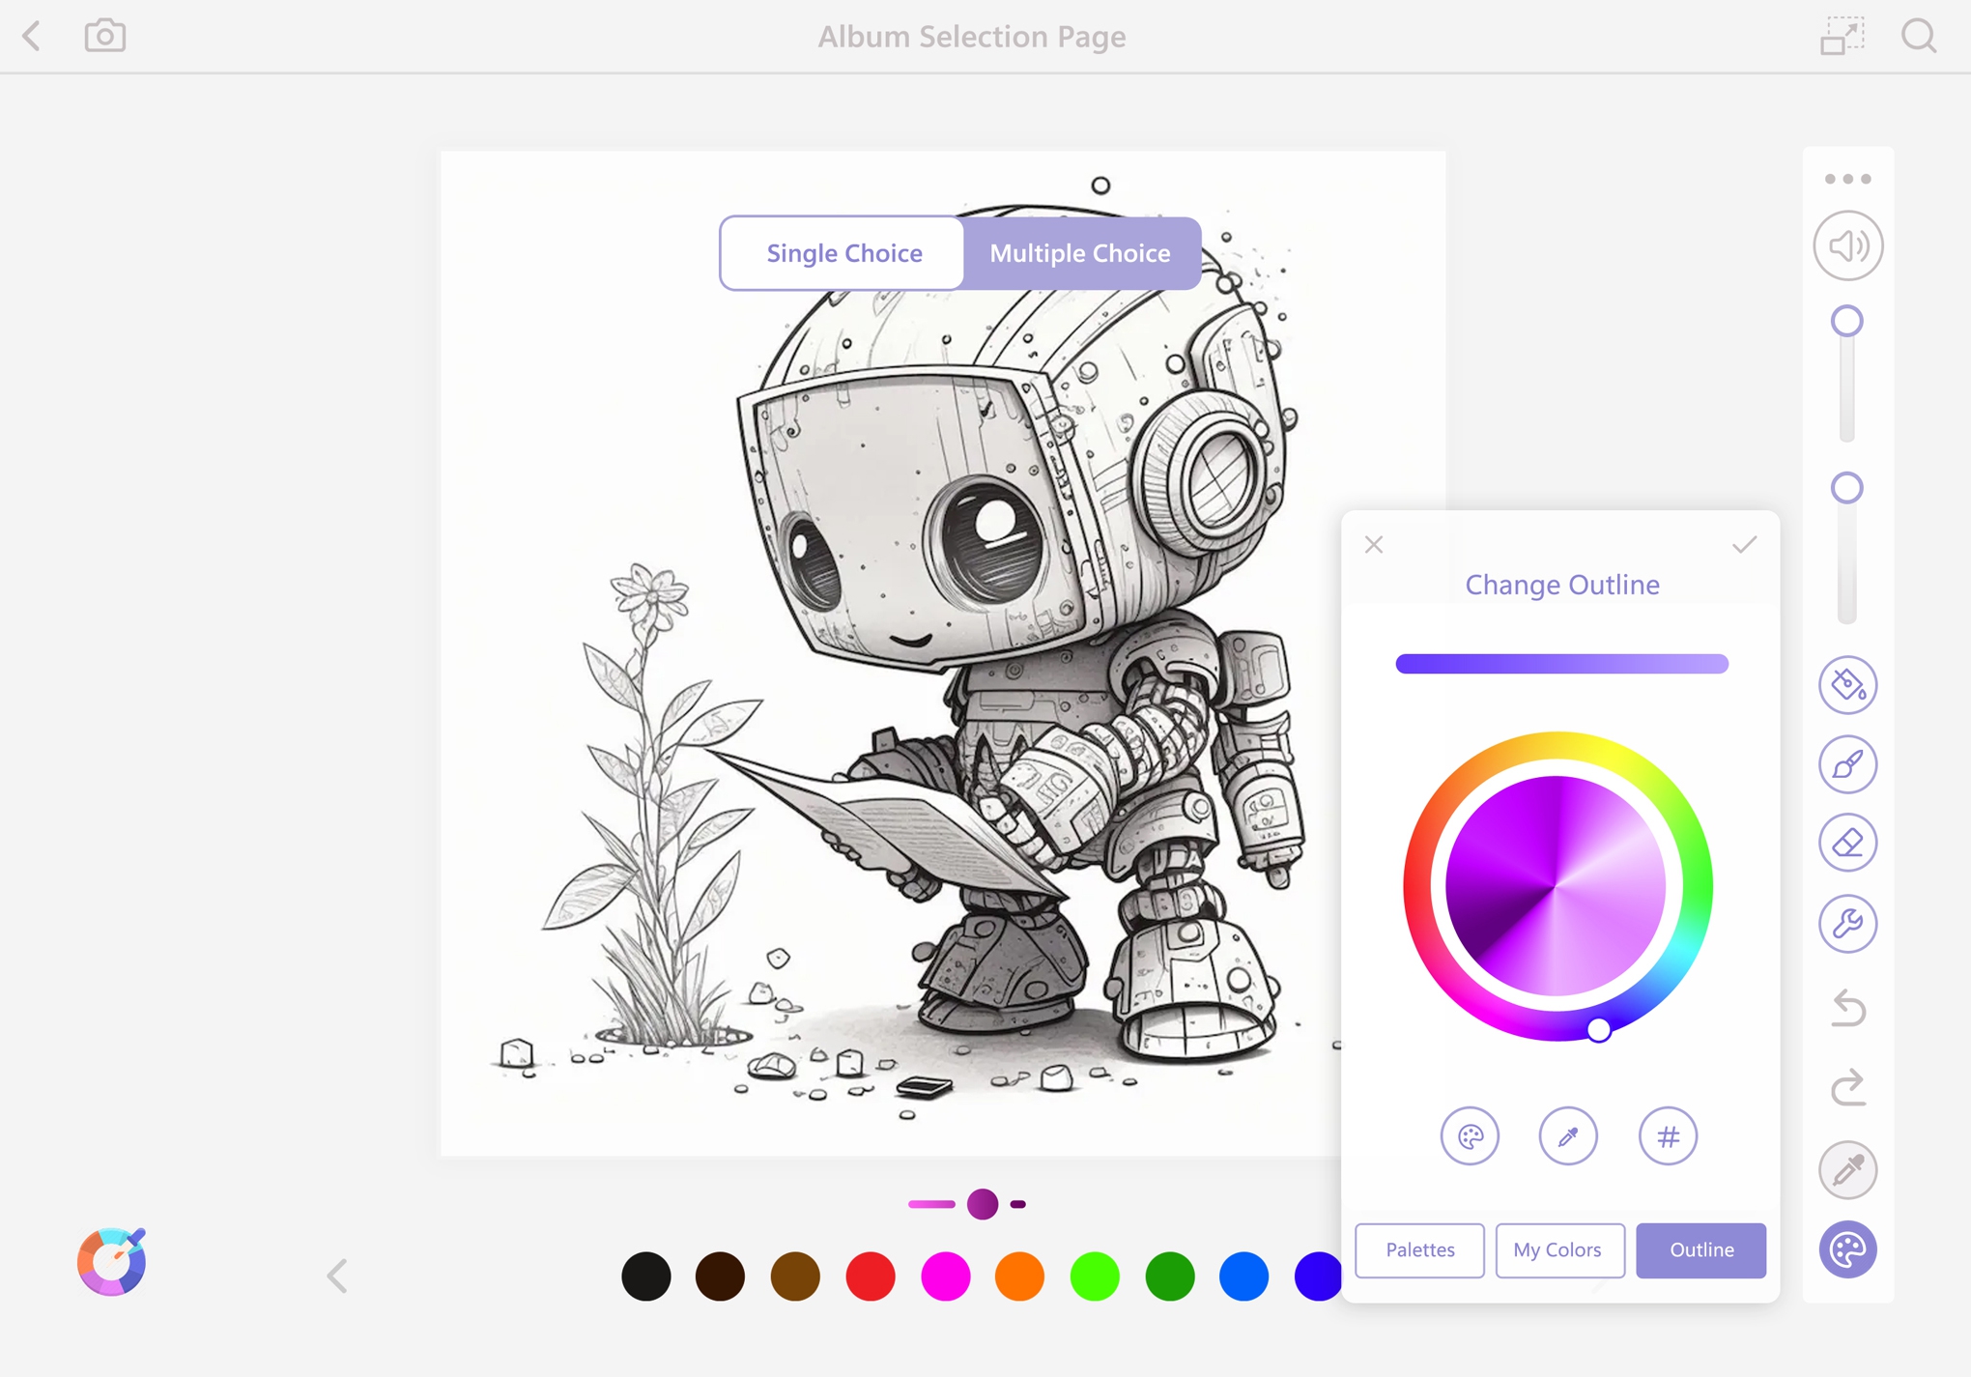Screen dimensions: 1971x1377
Task: Select the dark brown color swatch
Action: [x=720, y=1276]
